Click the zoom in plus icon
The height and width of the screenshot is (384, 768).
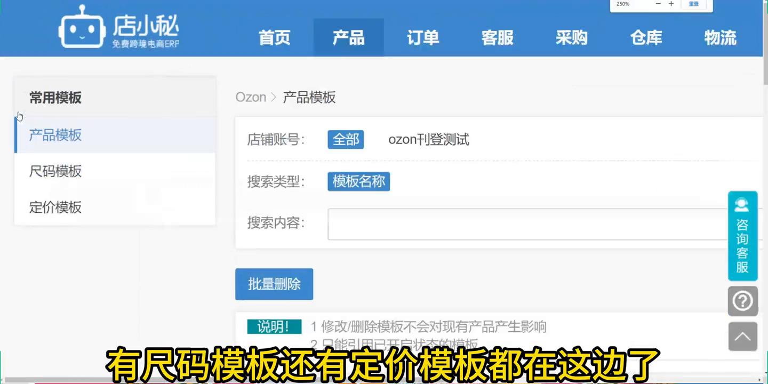click(671, 4)
